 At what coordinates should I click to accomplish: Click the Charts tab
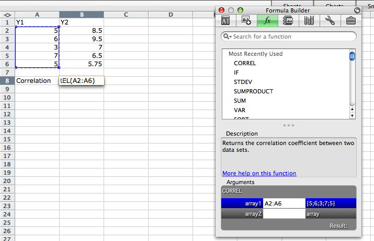[x=334, y=4]
